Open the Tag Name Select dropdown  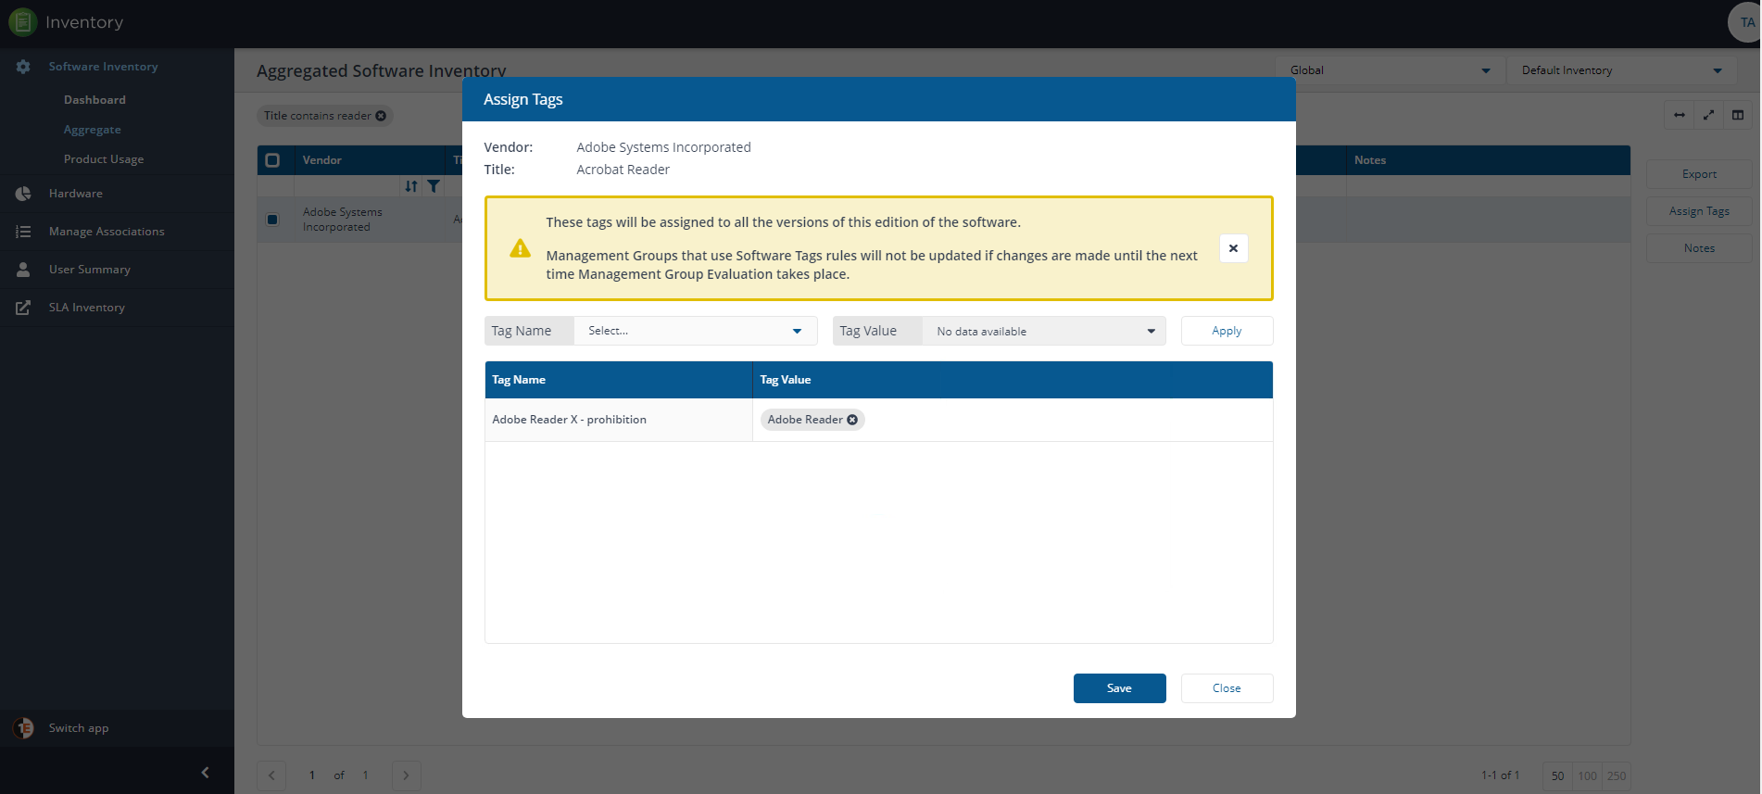tap(695, 331)
